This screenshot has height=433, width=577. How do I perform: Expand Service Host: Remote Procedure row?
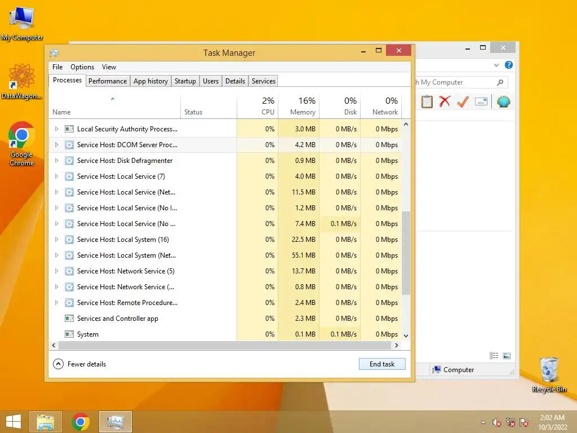coord(56,303)
